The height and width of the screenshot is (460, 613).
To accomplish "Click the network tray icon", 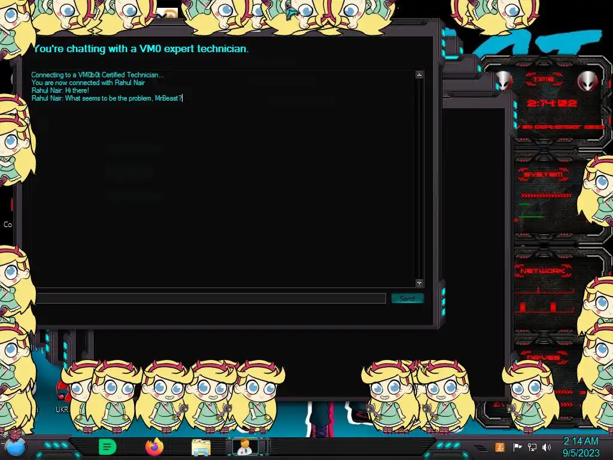I will 532,447.
